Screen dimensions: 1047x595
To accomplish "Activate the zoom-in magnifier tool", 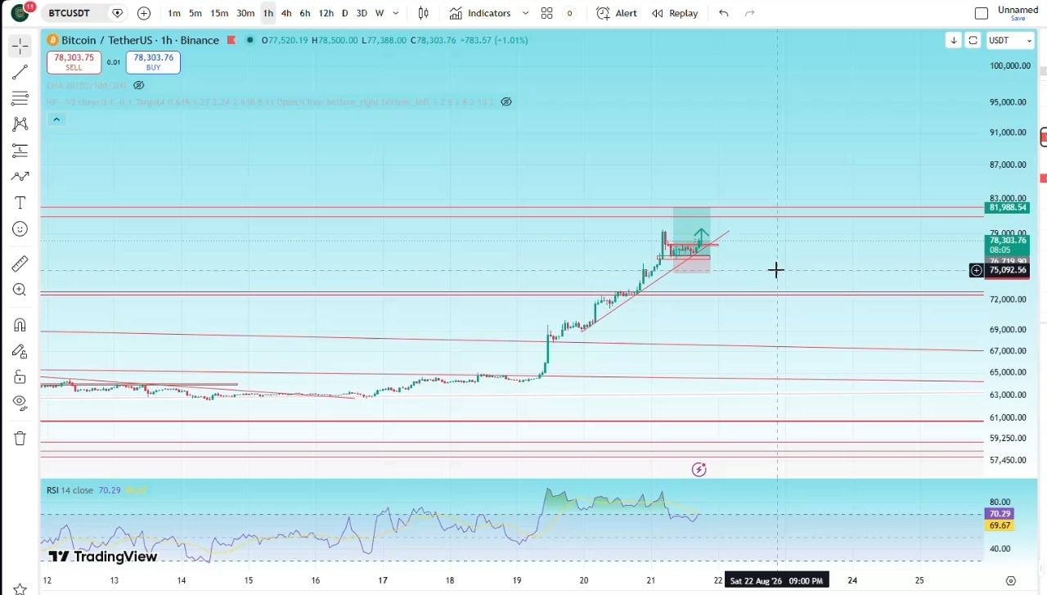I will pyautogui.click(x=20, y=290).
